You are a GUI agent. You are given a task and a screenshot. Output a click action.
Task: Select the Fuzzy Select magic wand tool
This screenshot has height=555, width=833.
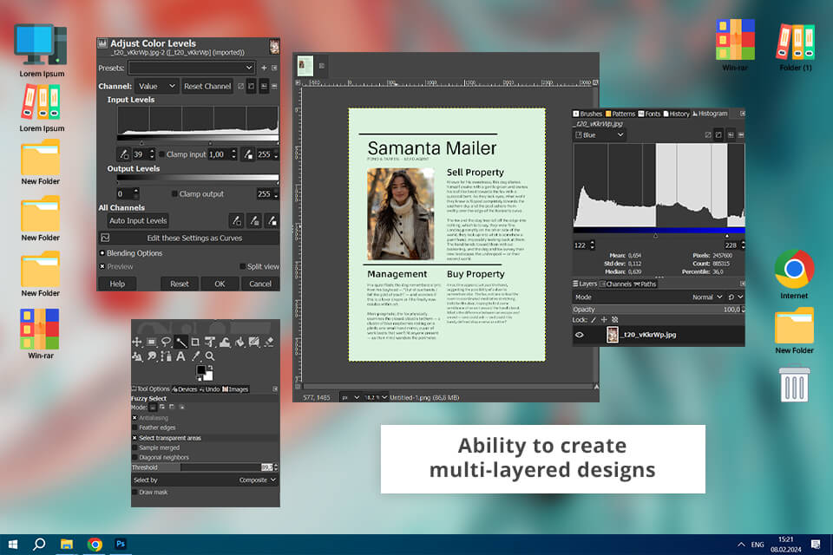tap(180, 342)
